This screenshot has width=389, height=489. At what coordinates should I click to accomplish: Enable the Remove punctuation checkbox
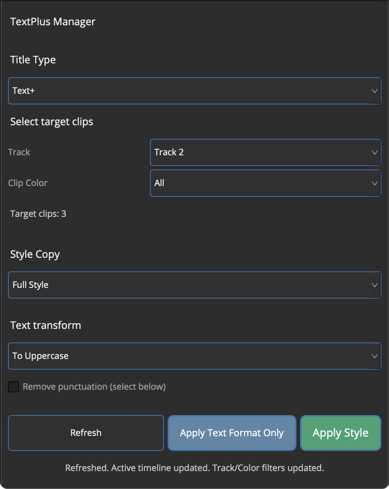coord(14,387)
